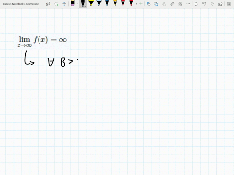Toggle the Ruler tool

(172, 4)
